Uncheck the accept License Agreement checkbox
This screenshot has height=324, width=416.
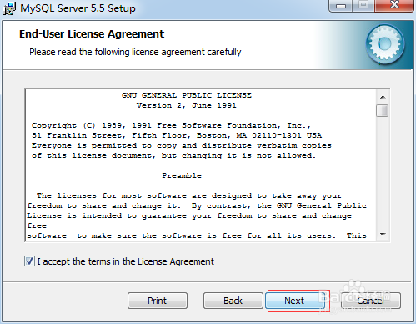coord(29,261)
